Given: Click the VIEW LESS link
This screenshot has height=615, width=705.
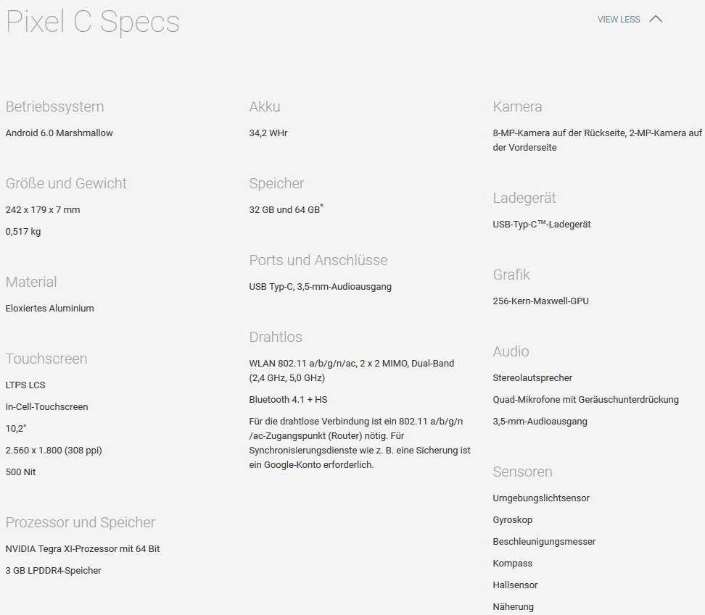Looking at the screenshot, I should [618, 20].
